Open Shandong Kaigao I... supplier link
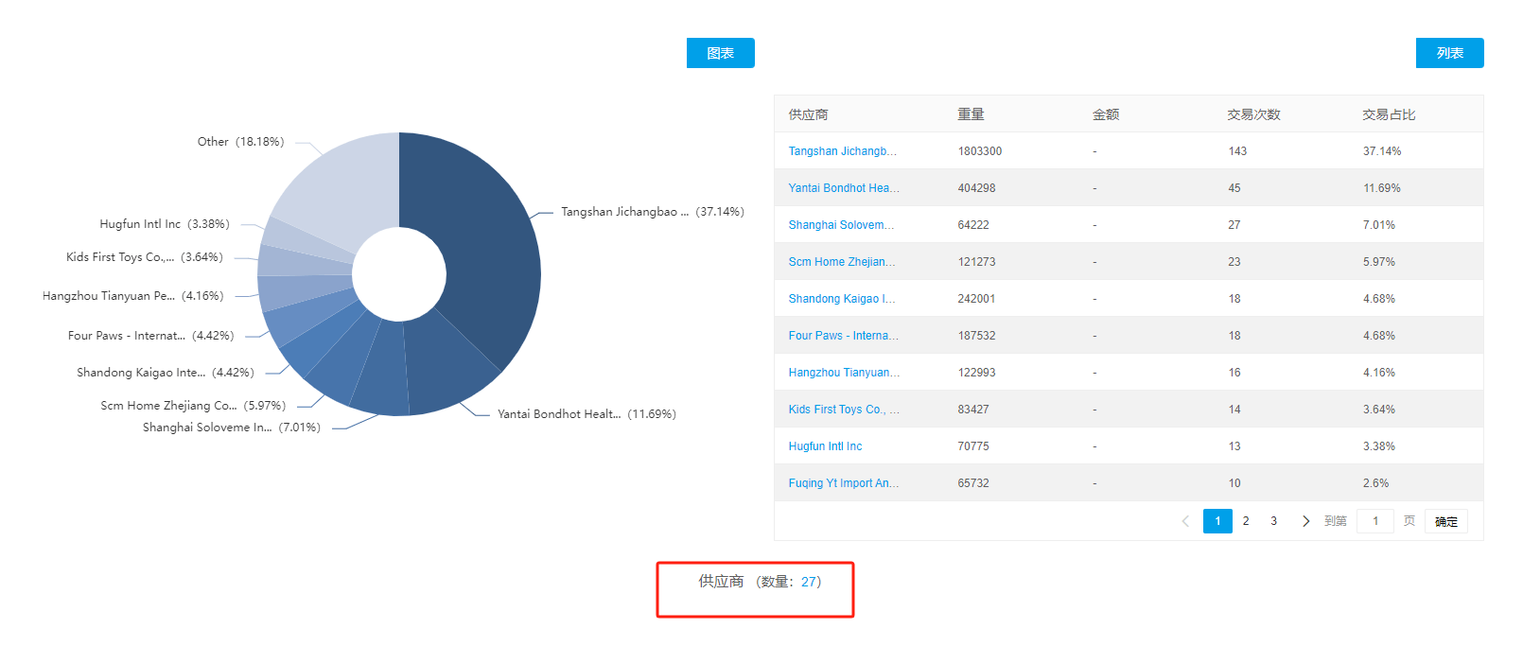1523x646 pixels. (x=842, y=299)
